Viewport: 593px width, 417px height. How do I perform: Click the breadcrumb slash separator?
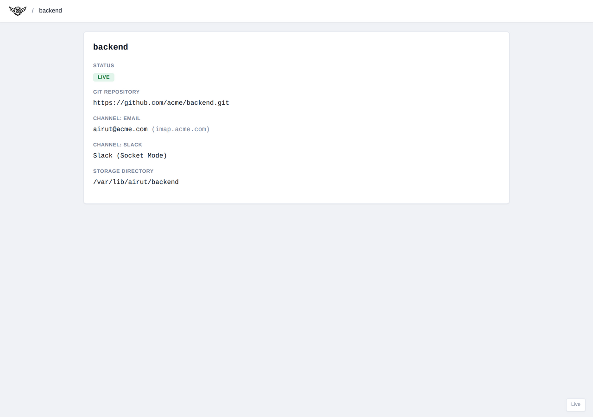point(32,11)
